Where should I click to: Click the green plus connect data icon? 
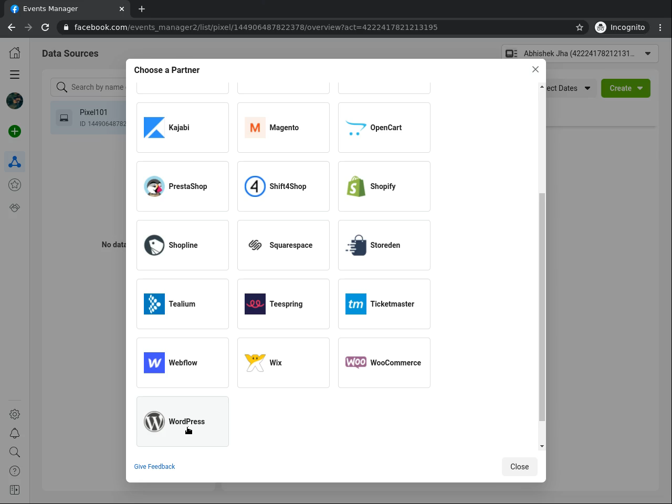click(15, 131)
